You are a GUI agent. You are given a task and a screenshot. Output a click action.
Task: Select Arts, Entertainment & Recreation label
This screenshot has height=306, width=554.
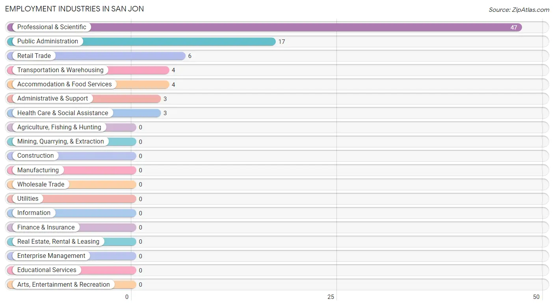(x=63, y=285)
